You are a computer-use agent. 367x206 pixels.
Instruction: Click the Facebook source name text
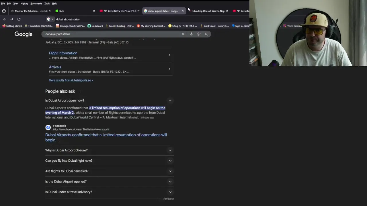59,126
